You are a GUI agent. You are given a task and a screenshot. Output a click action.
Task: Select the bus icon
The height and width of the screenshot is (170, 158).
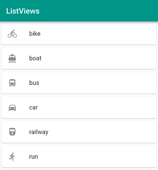12,83
